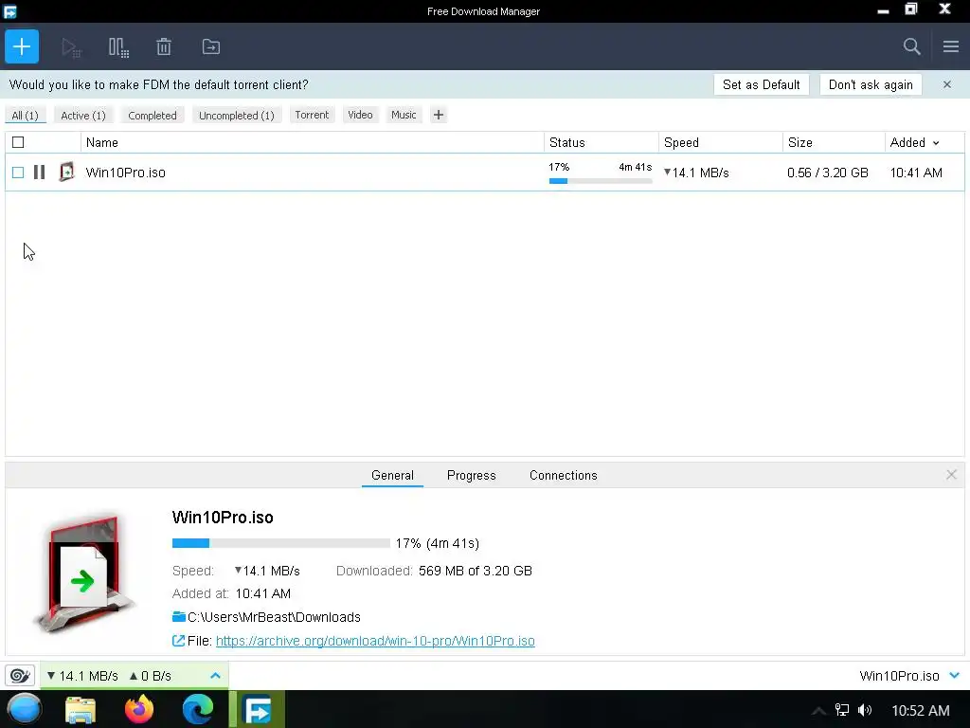The height and width of the screenshot is (728, 970).
Task: Select the Music filter tab
Action: [404, 115]
